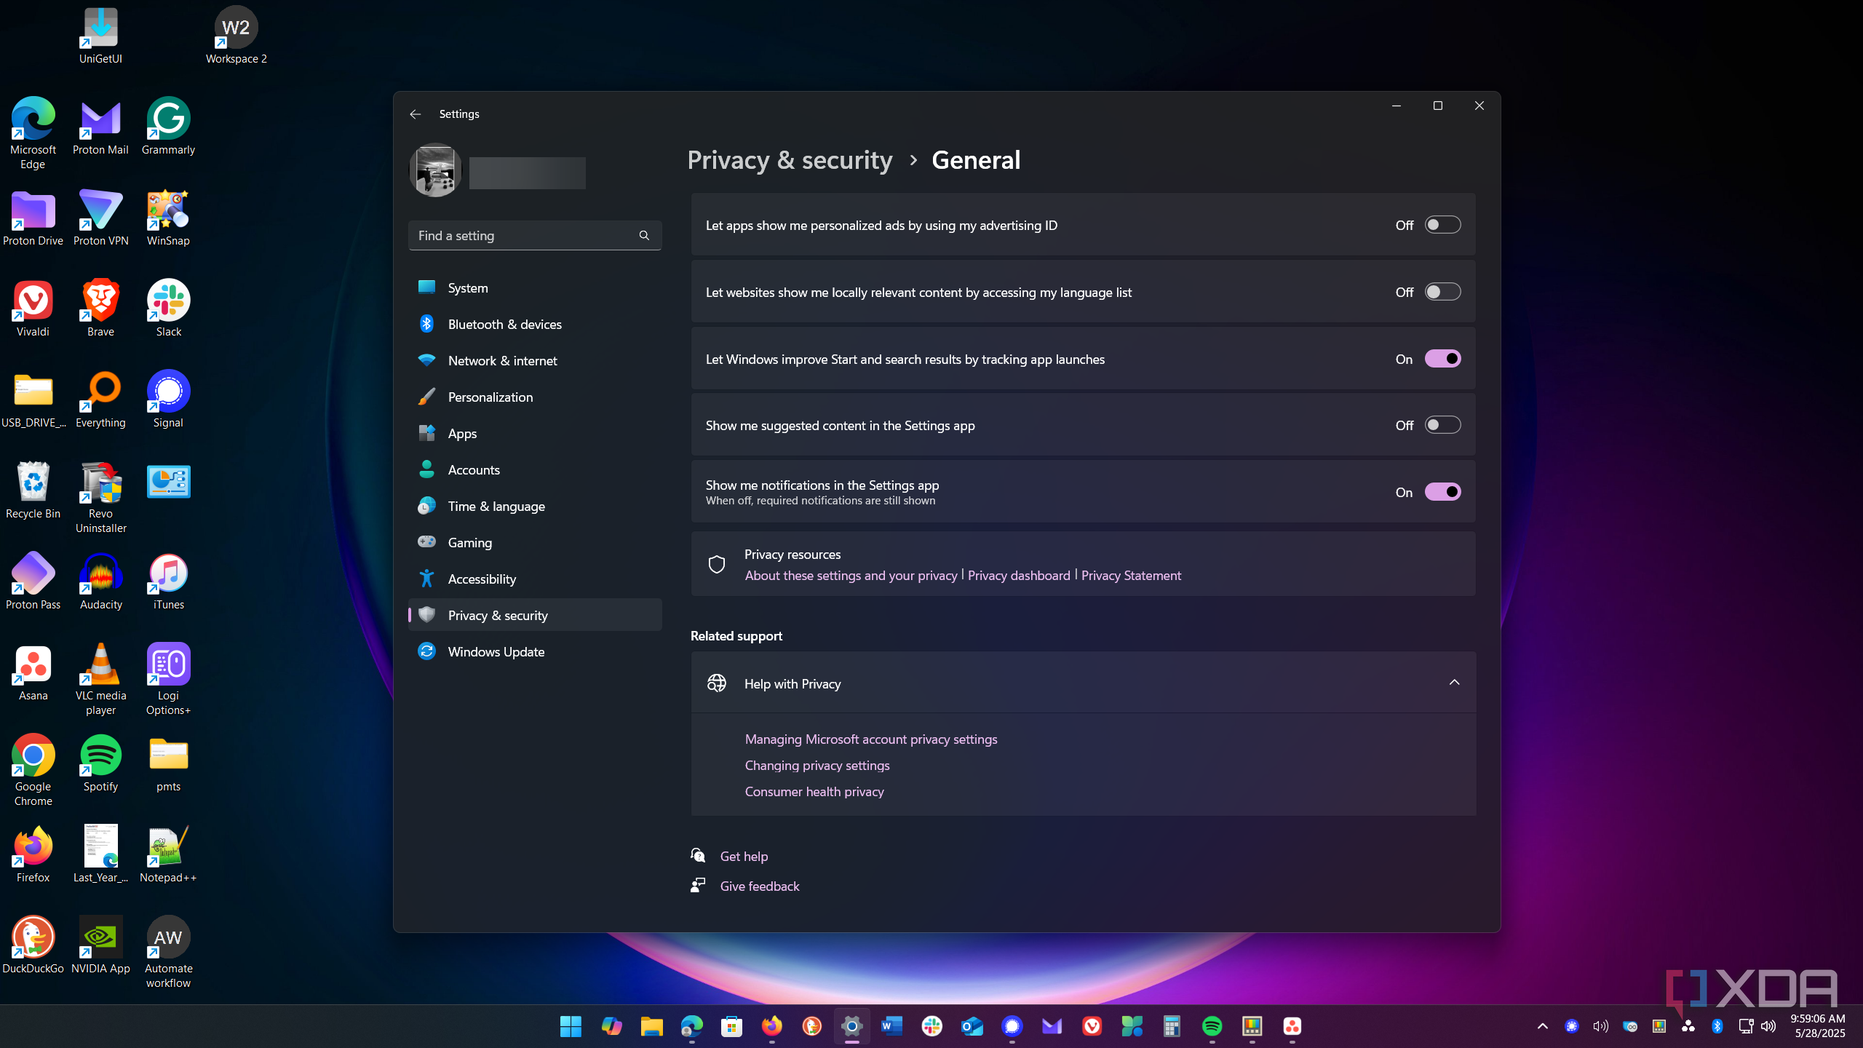Click the Bluetooth system tray icon
This screenshot has width=1863, height=1048.
(x=1717, y=1026)
